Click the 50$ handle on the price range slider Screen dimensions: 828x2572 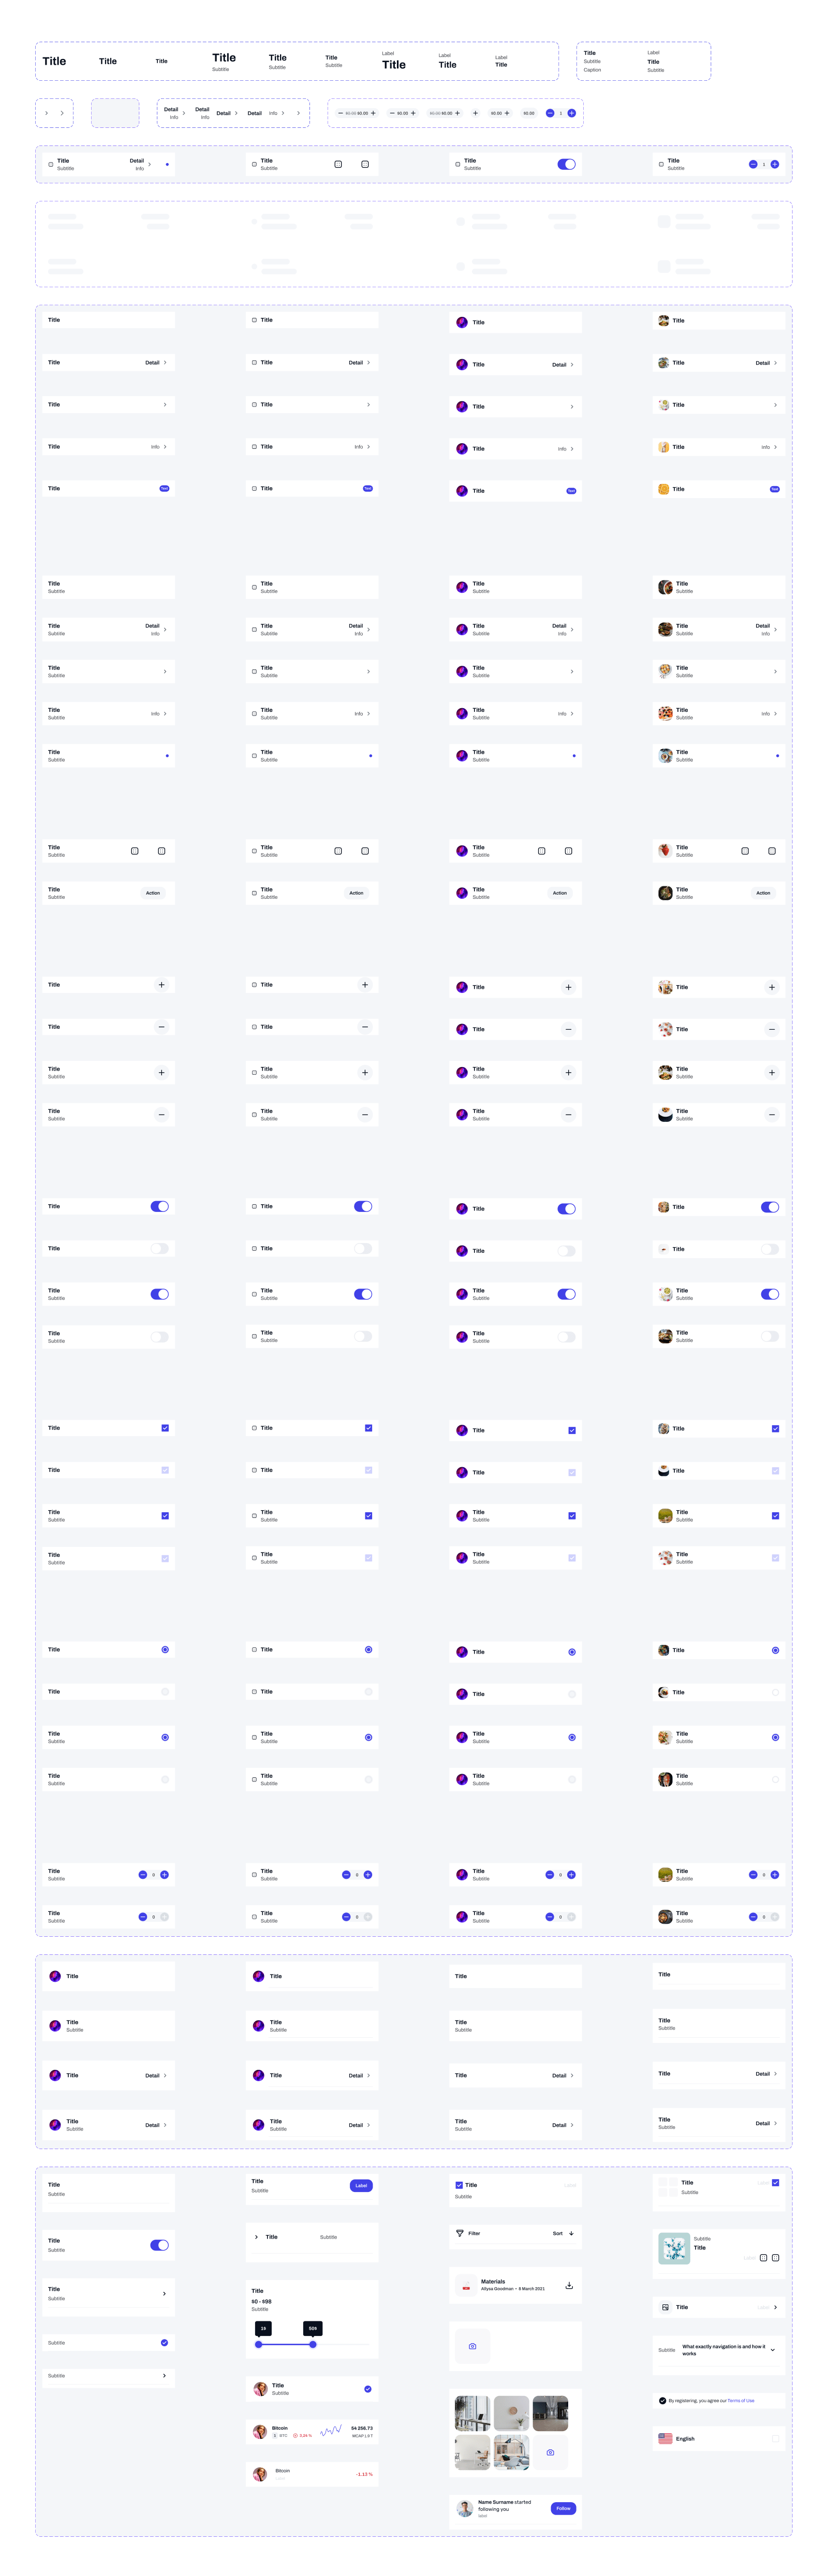click(313, 2344)
